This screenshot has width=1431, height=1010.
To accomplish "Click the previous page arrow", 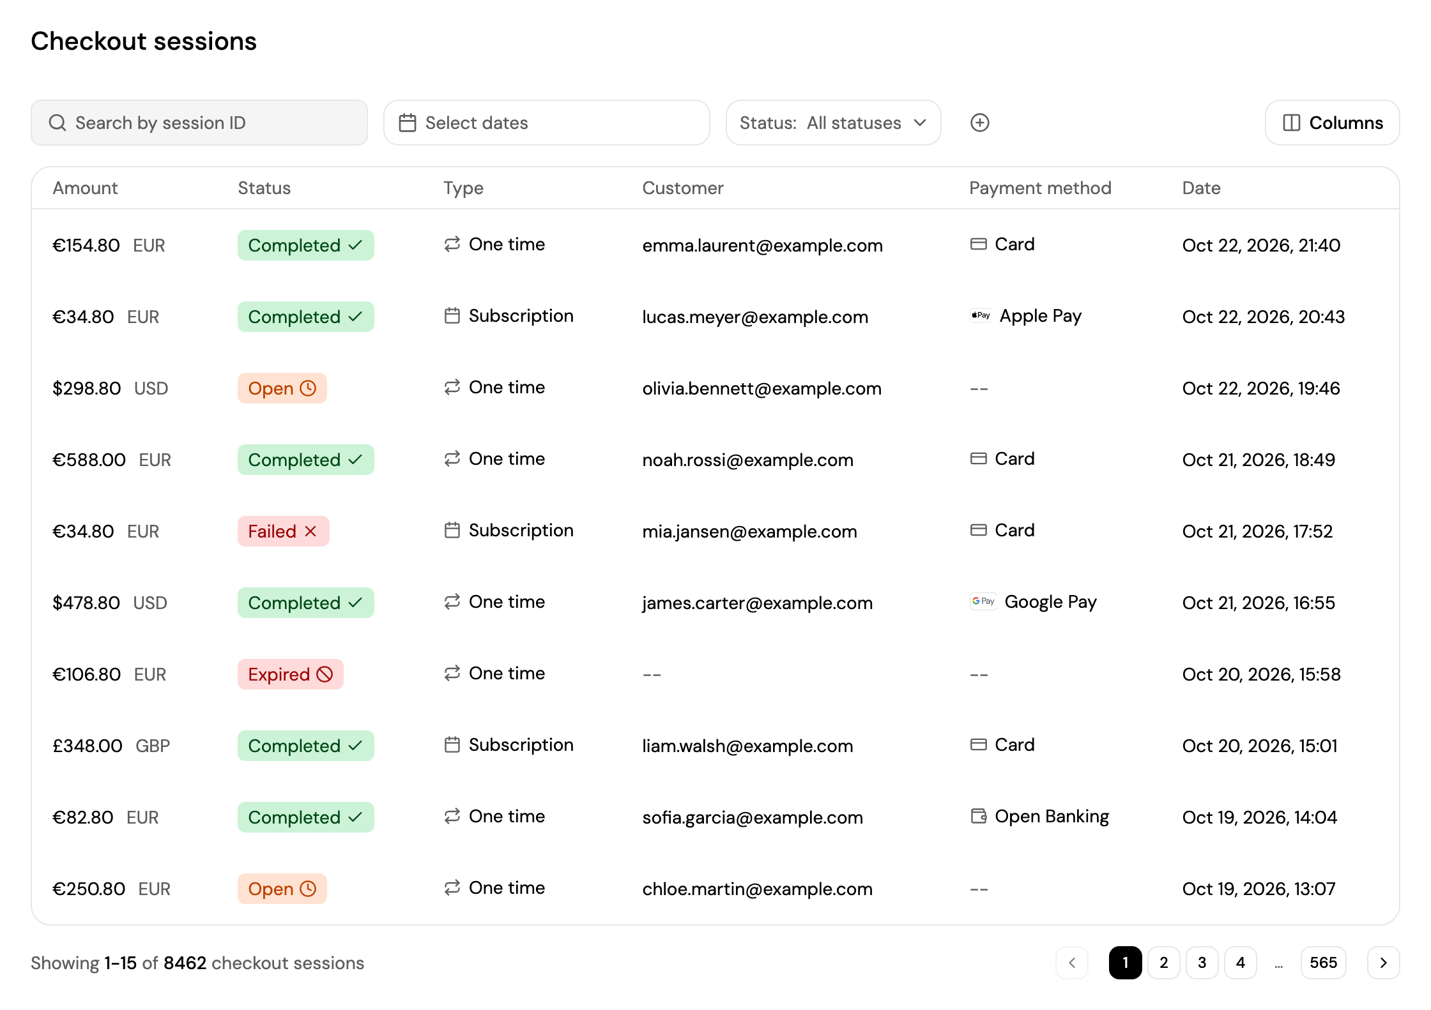I will [x=1072, y=963].
